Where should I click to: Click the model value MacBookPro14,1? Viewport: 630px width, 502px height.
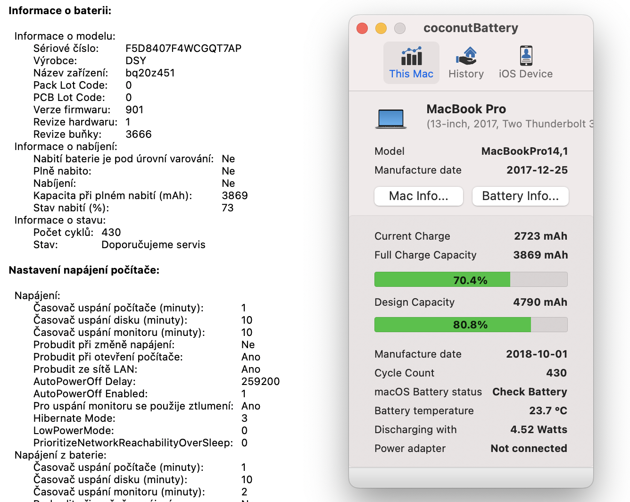524,151
